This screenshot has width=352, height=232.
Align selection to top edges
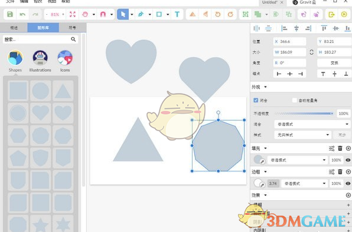324,28
